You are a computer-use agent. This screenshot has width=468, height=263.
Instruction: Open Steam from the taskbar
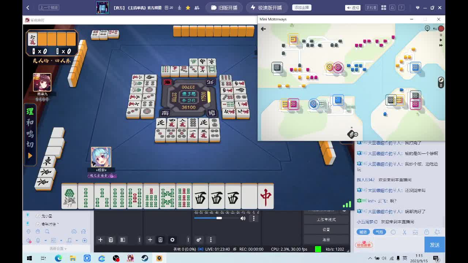point(145,258)
